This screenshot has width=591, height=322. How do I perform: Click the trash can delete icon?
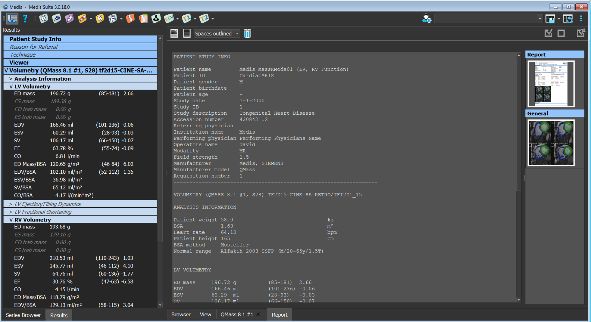tap(247, 33)
